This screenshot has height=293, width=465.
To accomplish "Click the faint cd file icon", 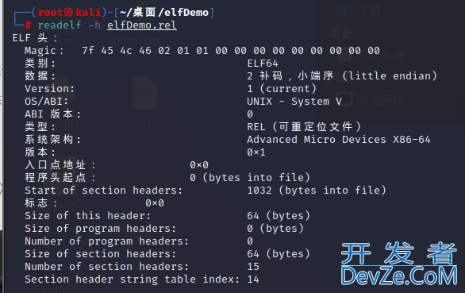I will (x=144, y=93).
